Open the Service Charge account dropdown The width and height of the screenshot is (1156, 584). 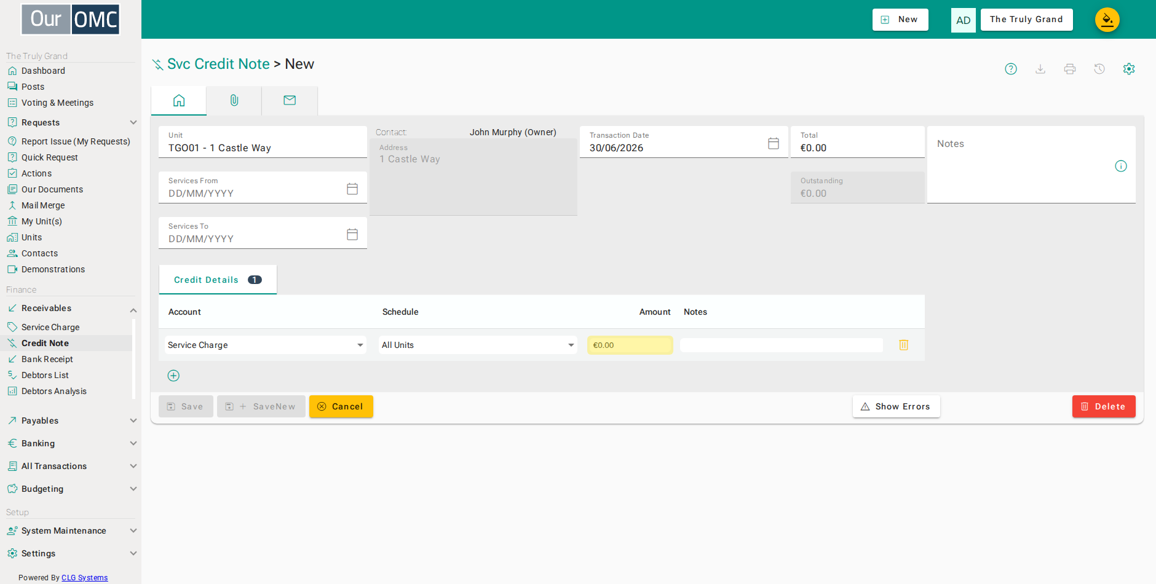(x=266, y=345)
